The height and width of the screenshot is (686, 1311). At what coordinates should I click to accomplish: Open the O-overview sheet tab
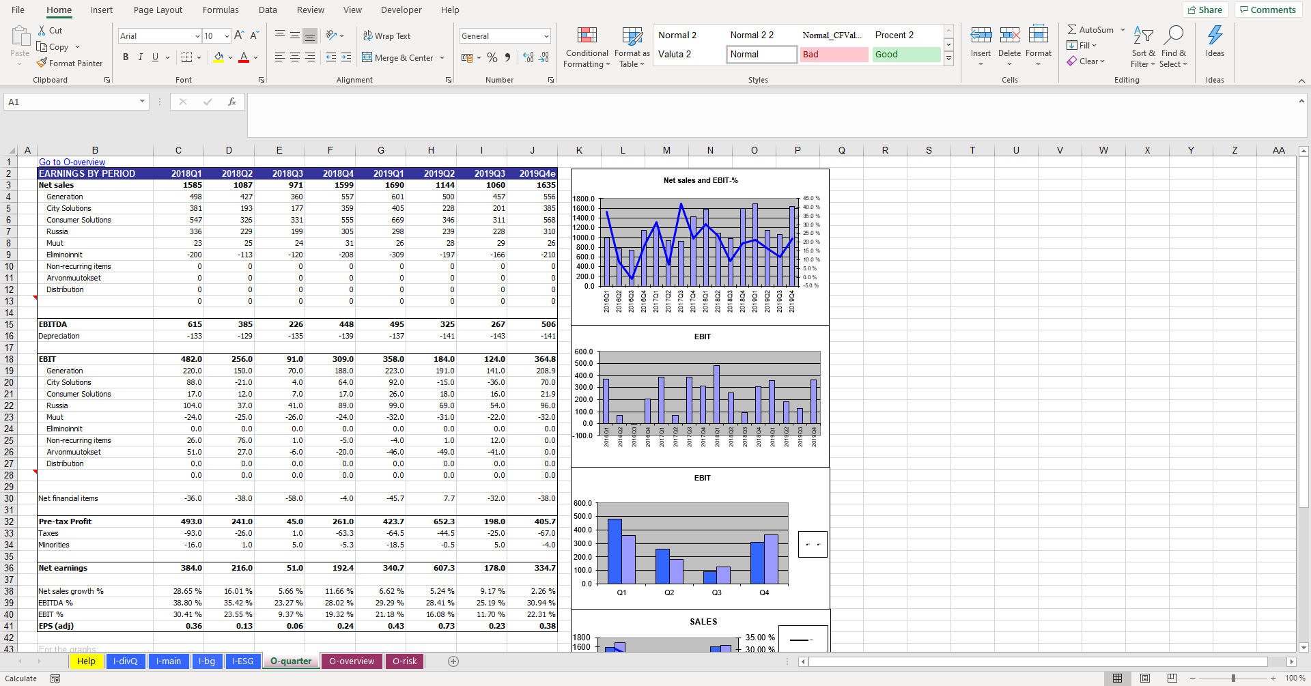352,661
